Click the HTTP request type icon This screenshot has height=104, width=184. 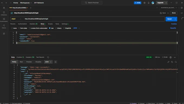point(12,13)
